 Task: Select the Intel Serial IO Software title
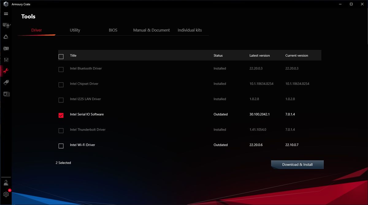[87, 114]
